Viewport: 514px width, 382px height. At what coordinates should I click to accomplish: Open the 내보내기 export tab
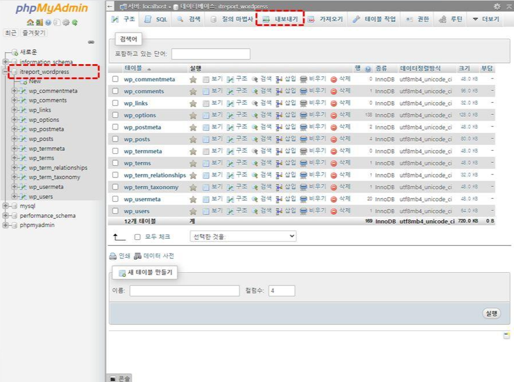coord(280,19)
